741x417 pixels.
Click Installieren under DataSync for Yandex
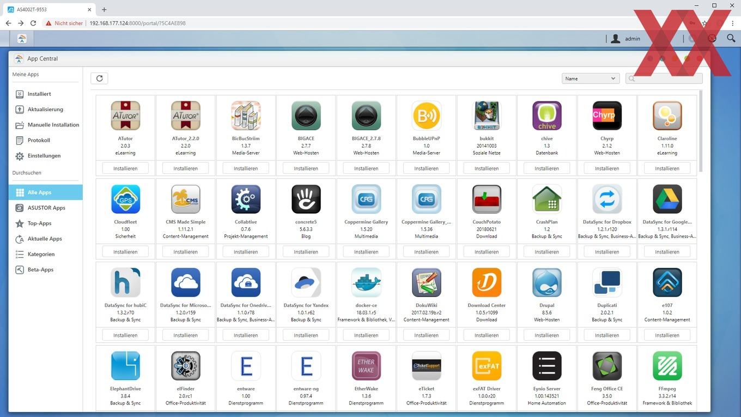click(x=306, y=335)
